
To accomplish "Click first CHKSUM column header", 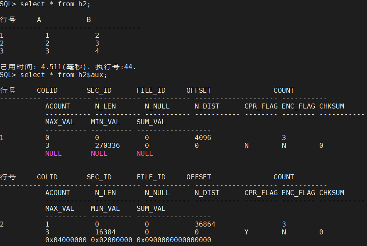I will (332, 106).
